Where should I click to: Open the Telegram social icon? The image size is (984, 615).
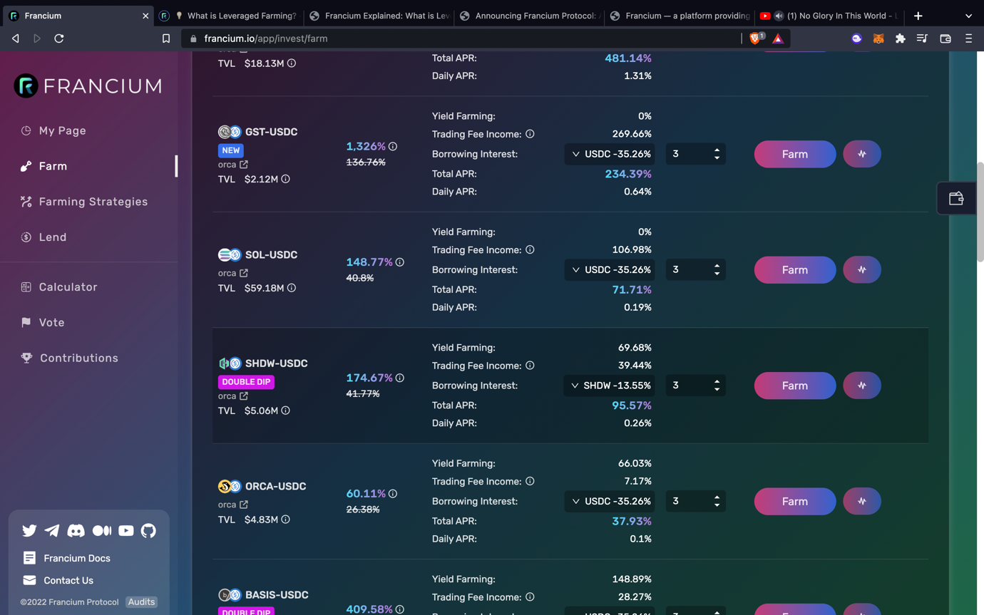(52, 530)
